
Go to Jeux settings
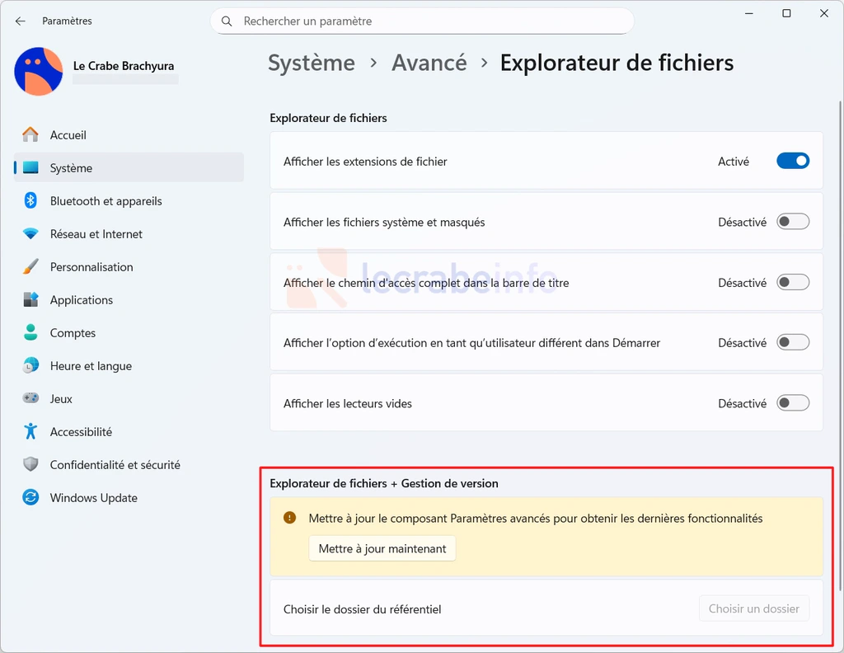click(x=129, y=398)
